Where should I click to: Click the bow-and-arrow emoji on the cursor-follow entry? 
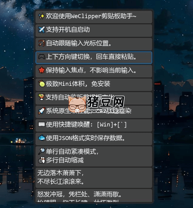point(42,43)
